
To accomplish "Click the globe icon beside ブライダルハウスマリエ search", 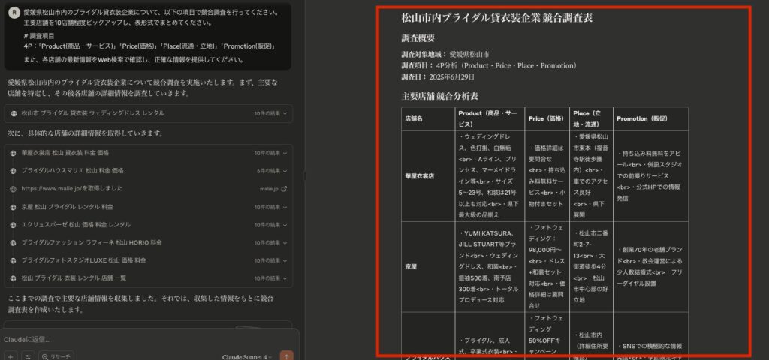I will coord(14,171).
